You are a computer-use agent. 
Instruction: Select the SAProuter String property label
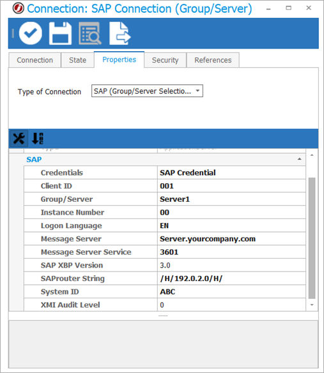73,278
